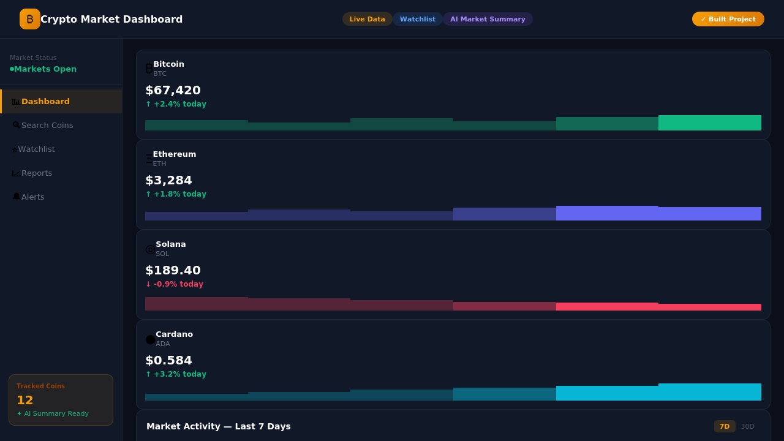Click the -0.9% today change label

(x=175, y=284)
